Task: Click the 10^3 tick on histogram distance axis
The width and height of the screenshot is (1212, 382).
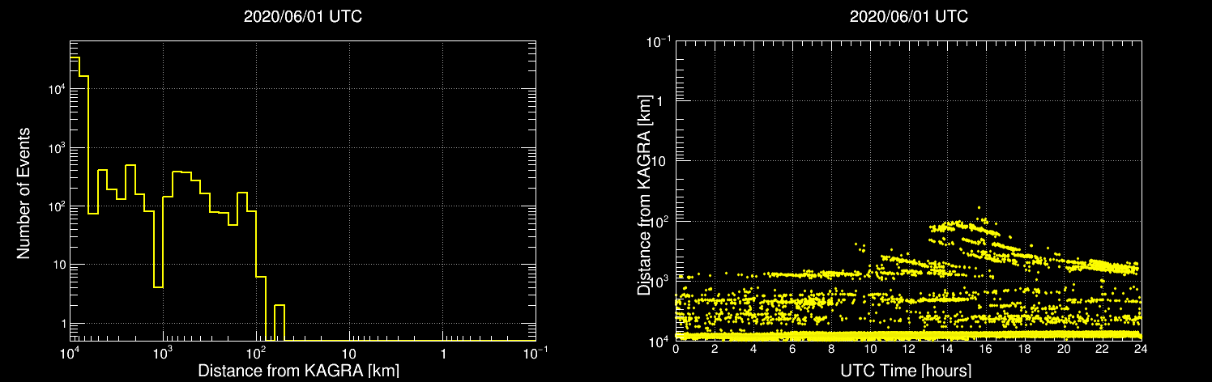Action: pyautogui.click(x=163, y=354)
